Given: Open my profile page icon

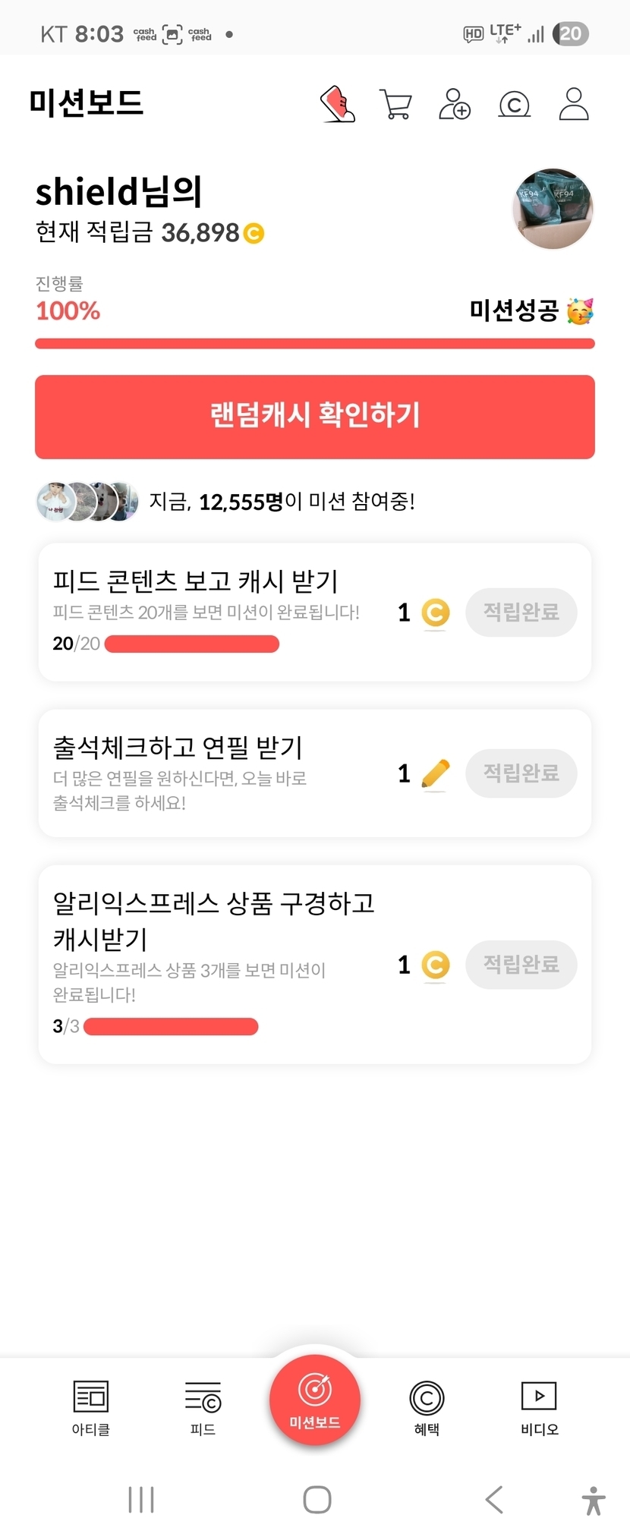Looking at the screenshot, I should coord(574,104).
